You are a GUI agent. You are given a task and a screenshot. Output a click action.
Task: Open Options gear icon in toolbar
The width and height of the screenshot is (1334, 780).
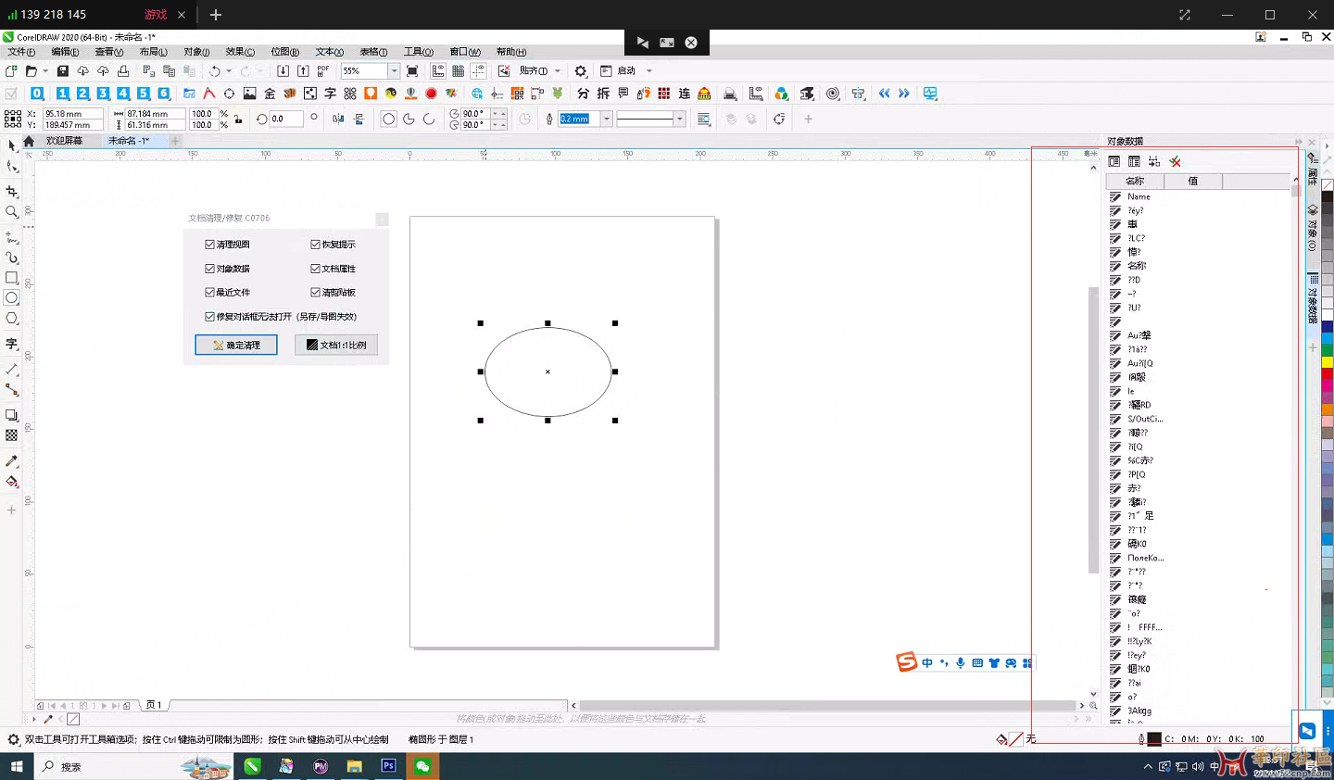point(581,70)
